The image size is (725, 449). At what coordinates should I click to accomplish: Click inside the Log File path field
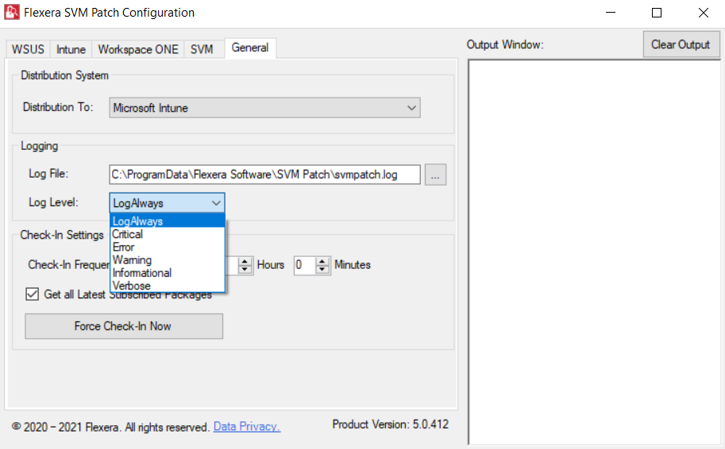264,175
